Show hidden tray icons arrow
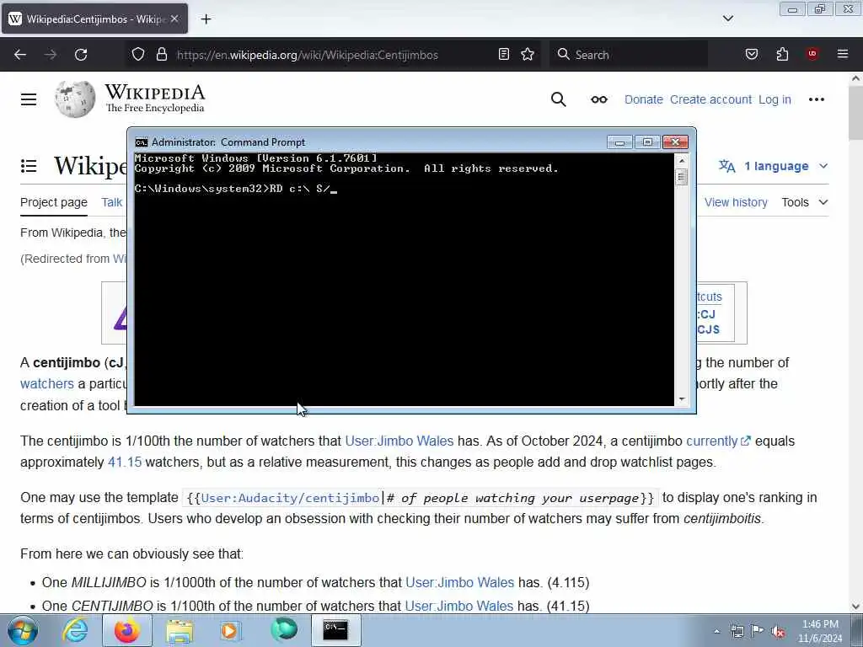The height and width of the screenshot is (647, 863). point(716,631)
